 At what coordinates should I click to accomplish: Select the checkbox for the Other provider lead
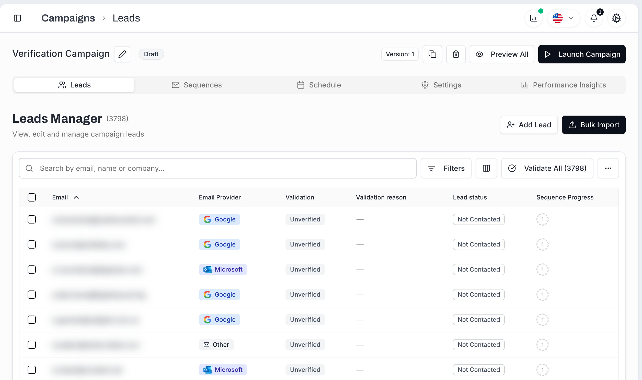coord(32,345)
